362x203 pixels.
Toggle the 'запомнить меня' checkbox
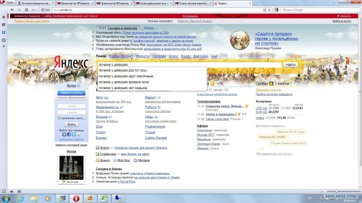pos(59,118)
